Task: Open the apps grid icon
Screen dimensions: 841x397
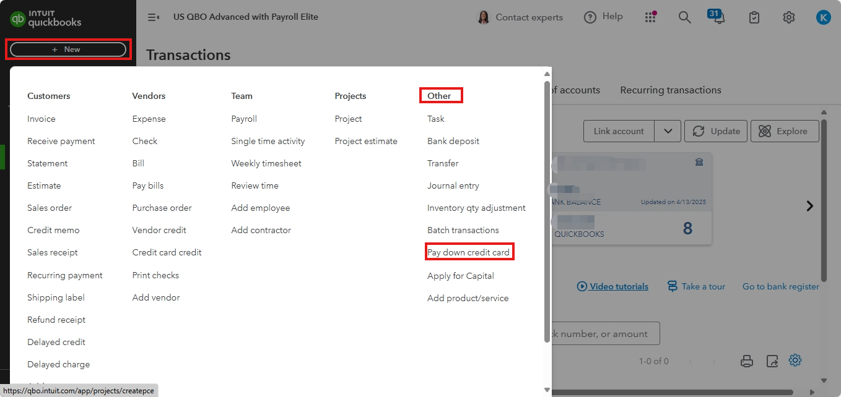Action: [x=650, y=17]
